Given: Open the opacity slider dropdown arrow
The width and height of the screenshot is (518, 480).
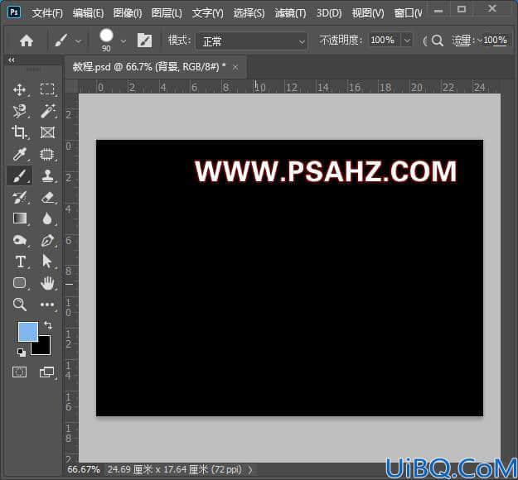Looking at the screenshot, I should pyautogui.click(x=407, y=41).
